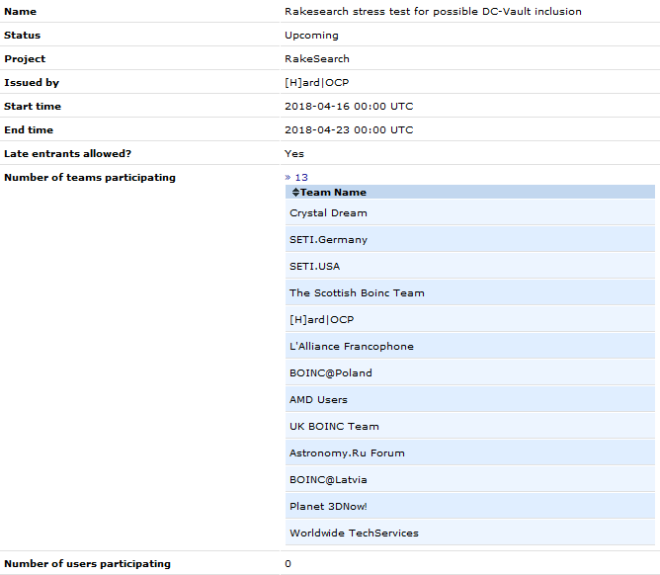Open the SETI.Germany team entry

point(328,240)
